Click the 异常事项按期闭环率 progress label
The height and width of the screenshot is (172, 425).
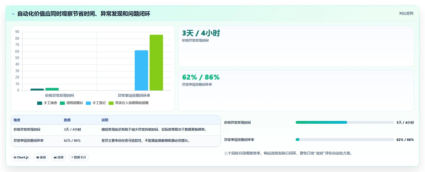coord(239,140)
